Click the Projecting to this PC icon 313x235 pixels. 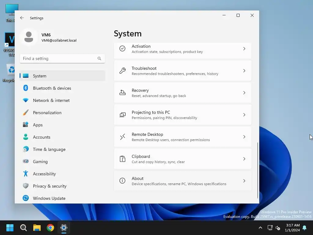tap(122, 115)
